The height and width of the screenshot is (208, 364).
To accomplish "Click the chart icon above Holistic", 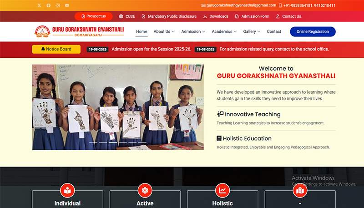I will click(222, 190).
